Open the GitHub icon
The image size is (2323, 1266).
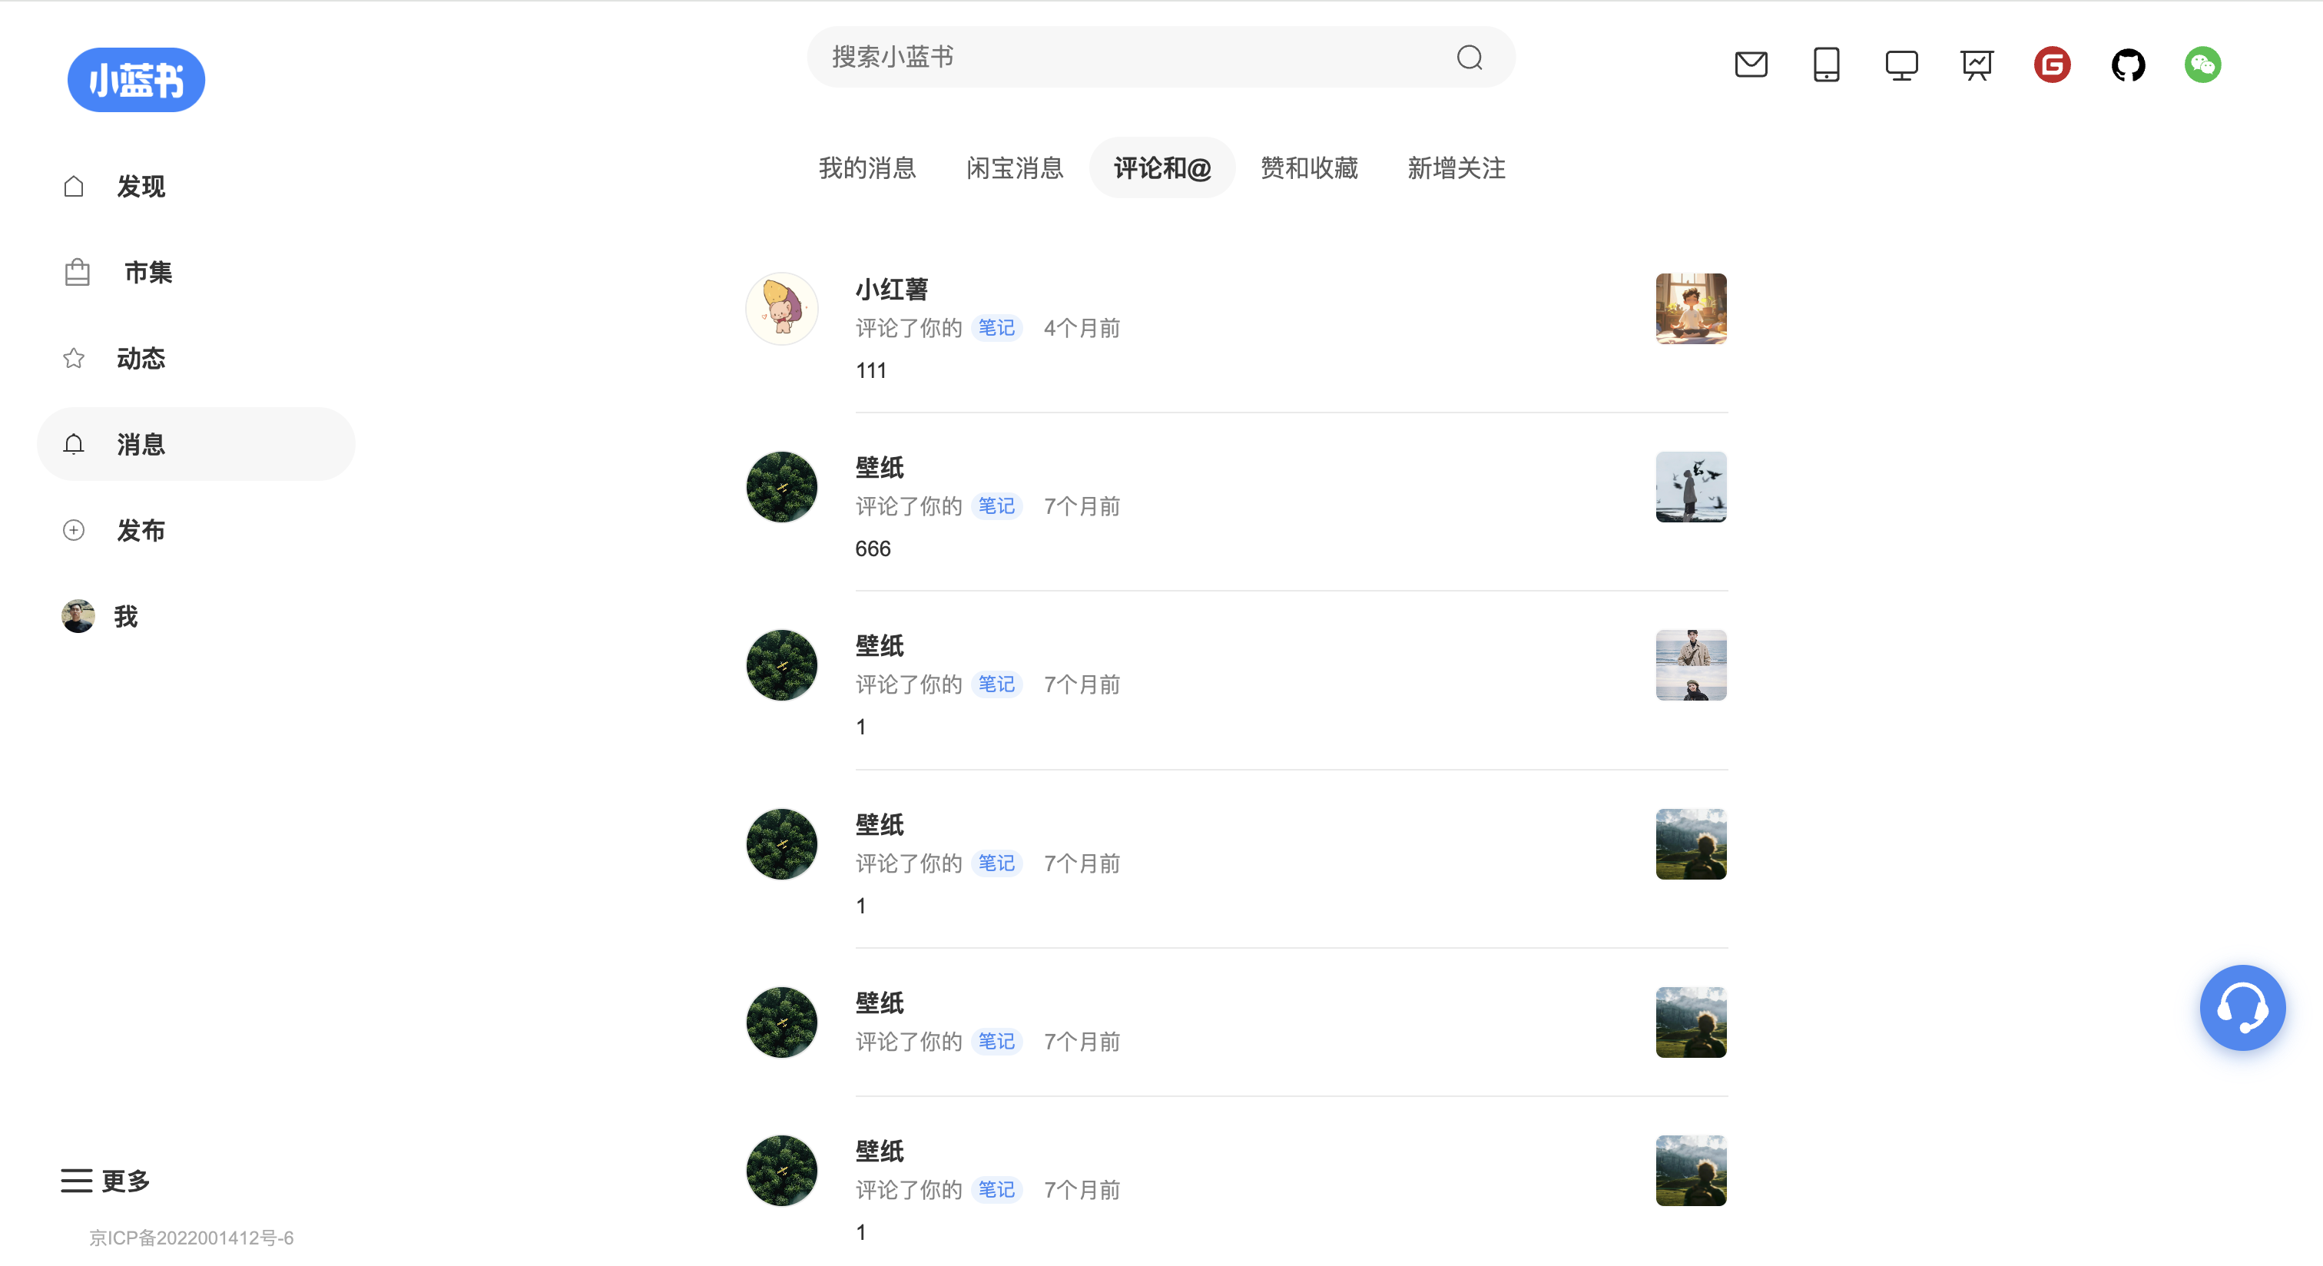click(x=2127, y=65)
